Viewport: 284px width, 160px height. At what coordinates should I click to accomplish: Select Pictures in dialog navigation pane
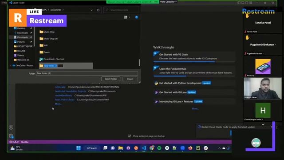click(21, 42)
